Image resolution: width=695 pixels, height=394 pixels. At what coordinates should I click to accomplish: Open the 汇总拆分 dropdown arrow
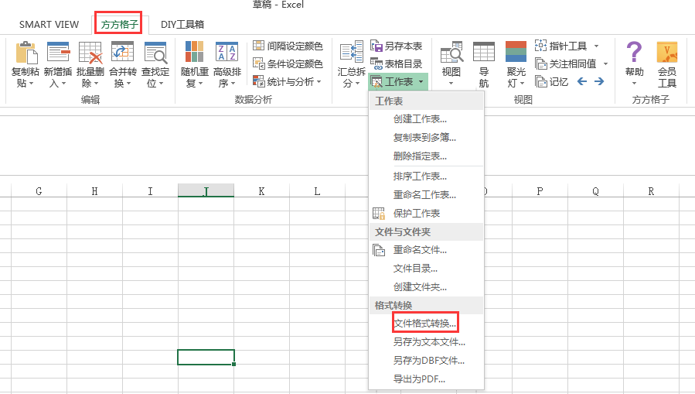tap(357, 84)
